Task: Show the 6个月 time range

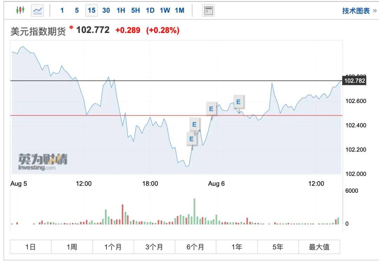Action: click(195, 247)
